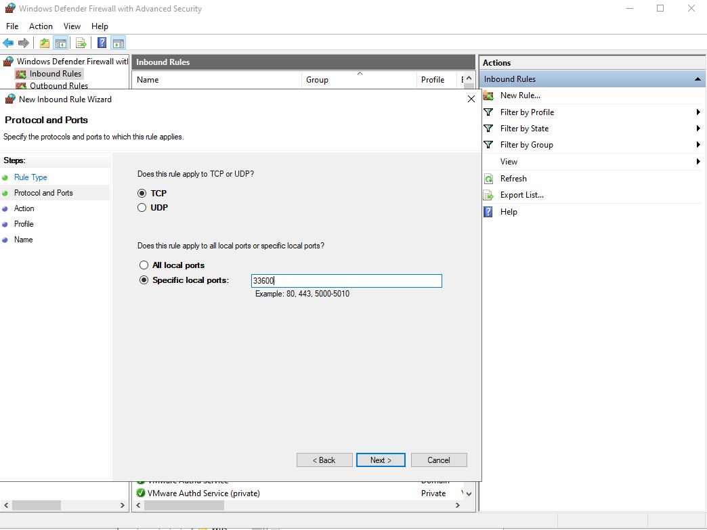Click the blue Back arrow in toolbar
The image size is (707, 530).
[x=8, y=43]
